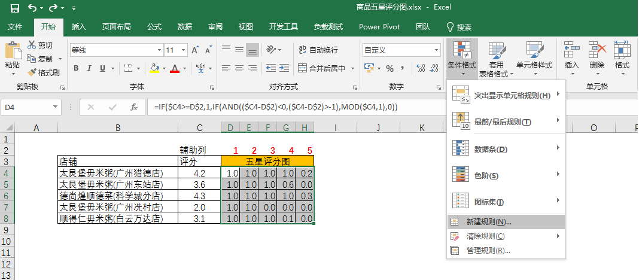Click the Redo arrow icon
Screen dimensions: 639x280
coord(53,8)
